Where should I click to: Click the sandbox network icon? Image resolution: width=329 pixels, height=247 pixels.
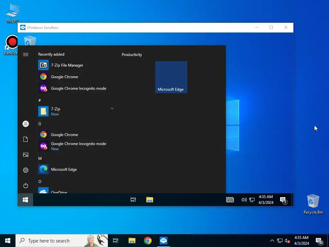pos(252,200)
